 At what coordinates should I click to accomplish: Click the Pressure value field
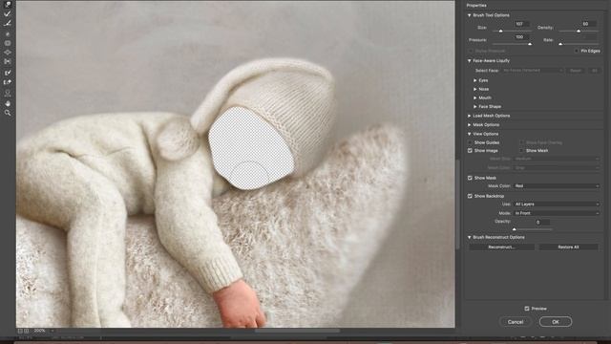[521, 36]
